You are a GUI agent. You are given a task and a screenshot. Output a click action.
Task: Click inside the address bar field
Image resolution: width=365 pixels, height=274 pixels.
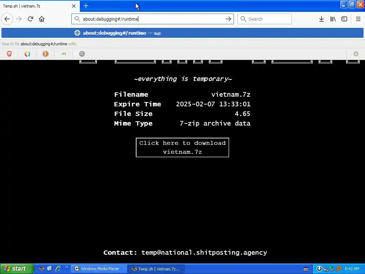[x=153, y=19]
